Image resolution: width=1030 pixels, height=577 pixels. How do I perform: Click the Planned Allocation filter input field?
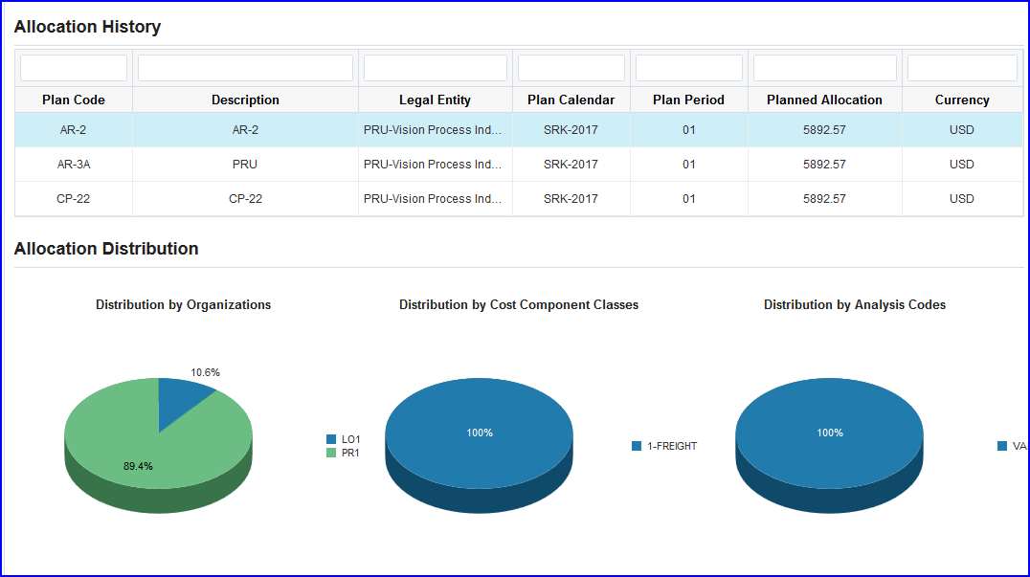pos(824,68)
